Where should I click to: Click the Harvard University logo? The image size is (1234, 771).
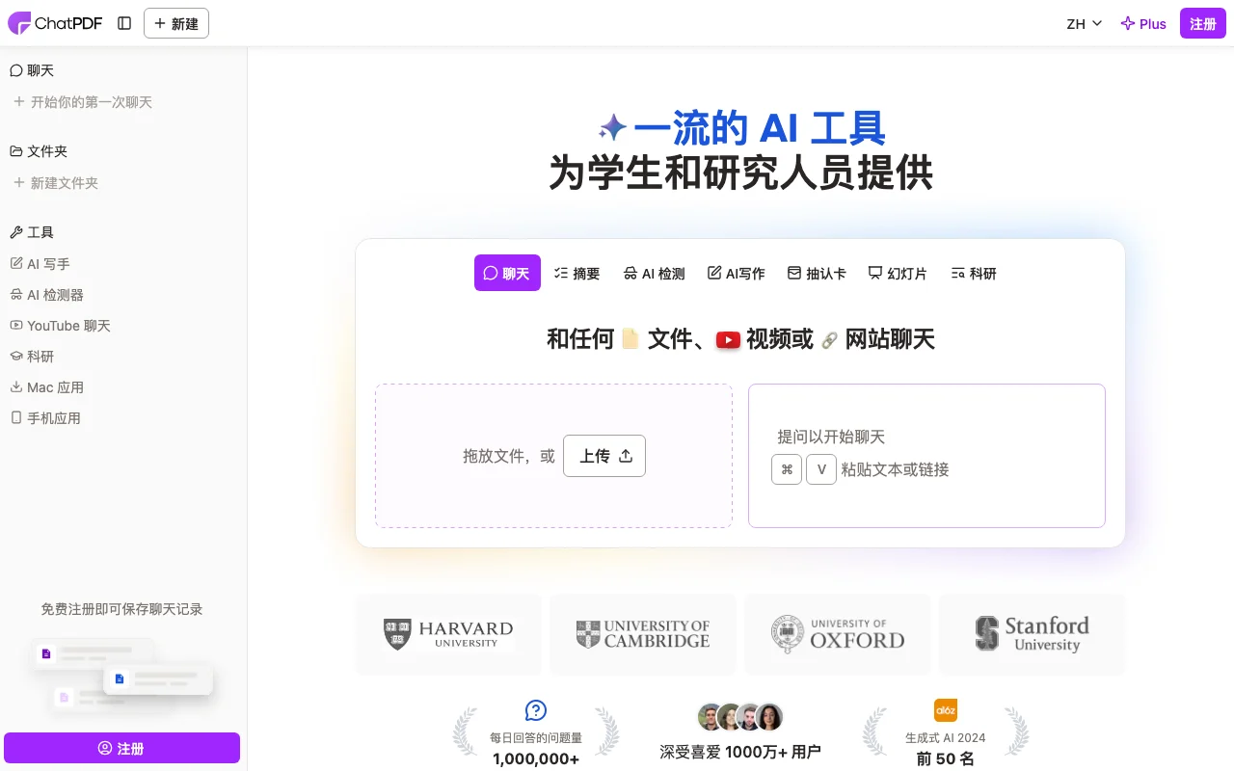[448, 634]
